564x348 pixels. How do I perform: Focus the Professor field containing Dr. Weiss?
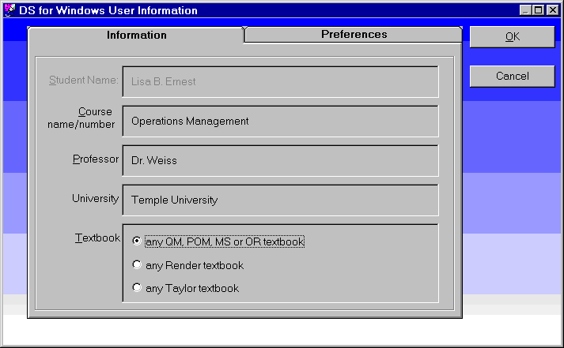(280, 160)
